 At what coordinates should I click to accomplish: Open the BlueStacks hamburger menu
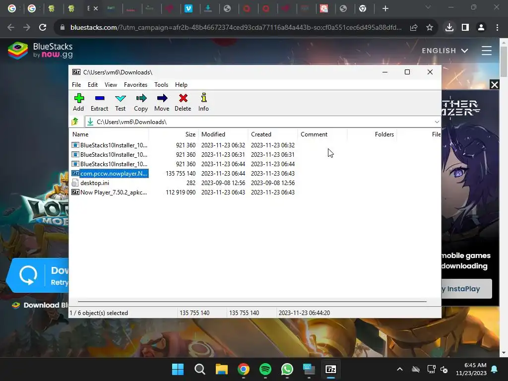coord(486,51)
